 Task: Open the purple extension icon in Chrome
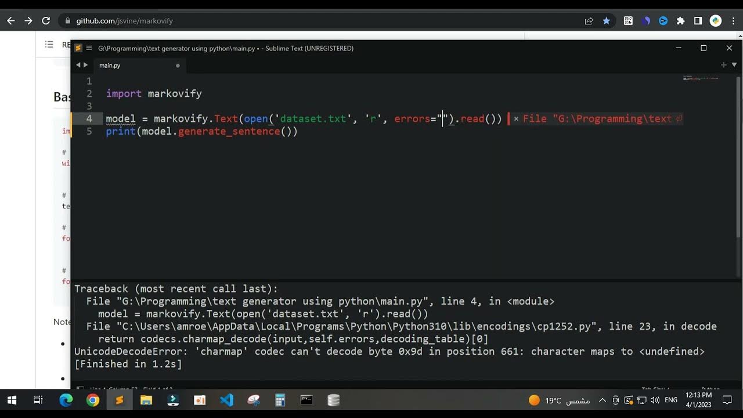[645, 21]
